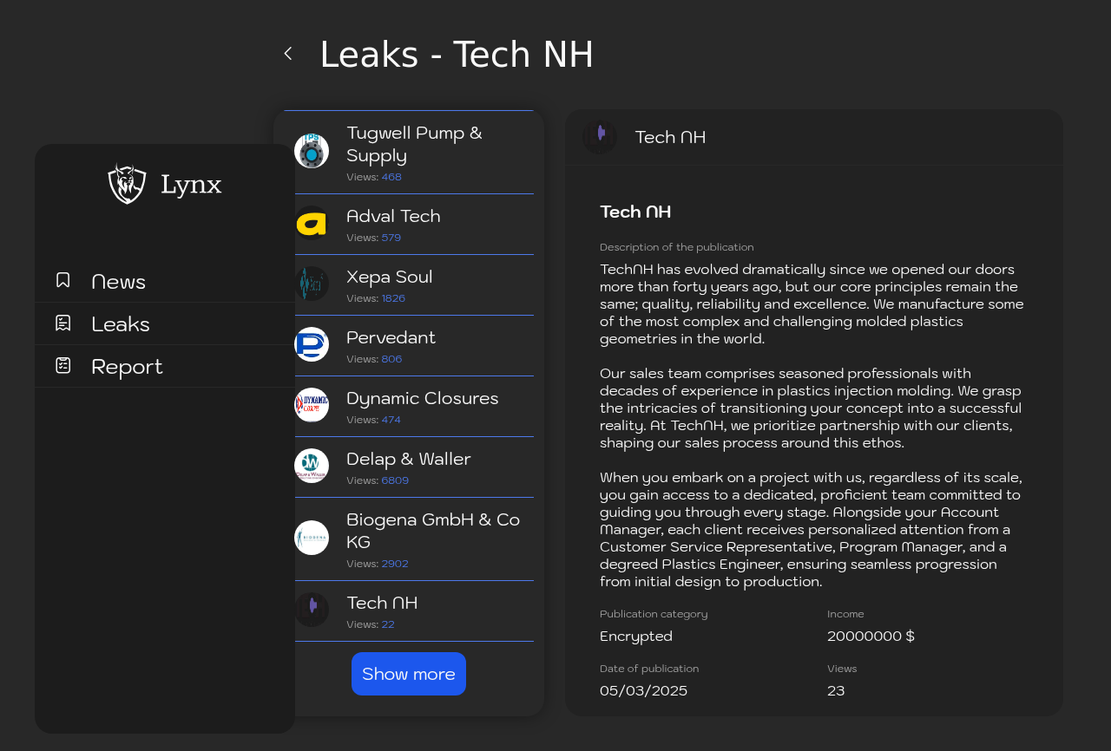Select the Dynamic Closures listing title
This screenshot has width=1111, height=751.
423,398
